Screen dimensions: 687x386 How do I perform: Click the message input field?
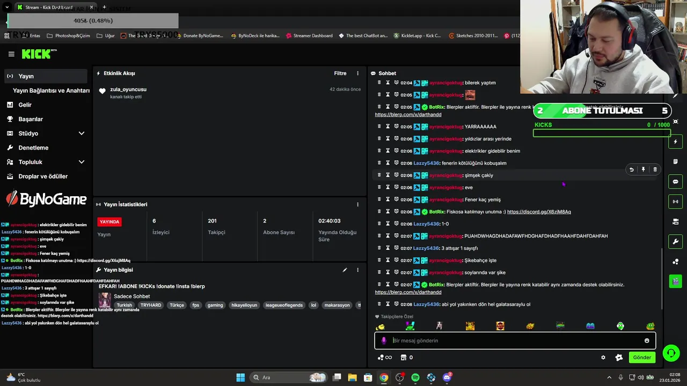click(515, 340)
